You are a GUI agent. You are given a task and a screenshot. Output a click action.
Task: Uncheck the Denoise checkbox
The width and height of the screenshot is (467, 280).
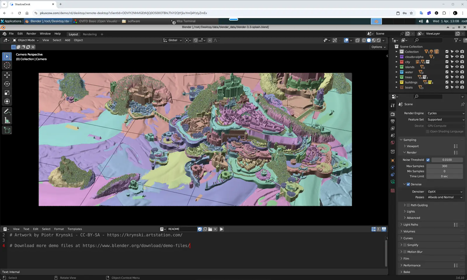click(x=408, y=184)
